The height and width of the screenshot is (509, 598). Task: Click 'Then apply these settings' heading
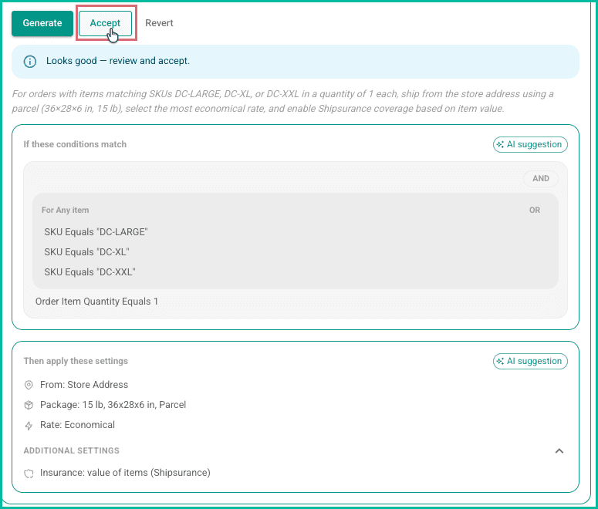[76, 361]
